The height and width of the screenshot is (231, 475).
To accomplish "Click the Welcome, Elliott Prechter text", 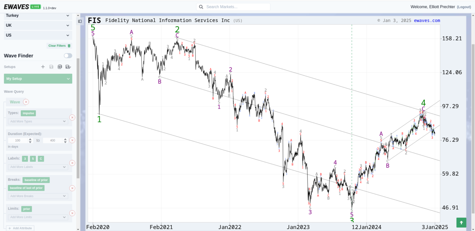I will pos(433,7).
